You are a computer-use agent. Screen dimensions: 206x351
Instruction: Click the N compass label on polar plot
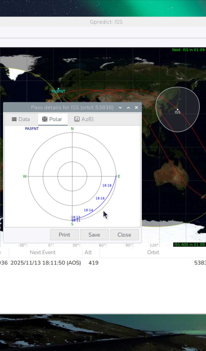(72, 129)
